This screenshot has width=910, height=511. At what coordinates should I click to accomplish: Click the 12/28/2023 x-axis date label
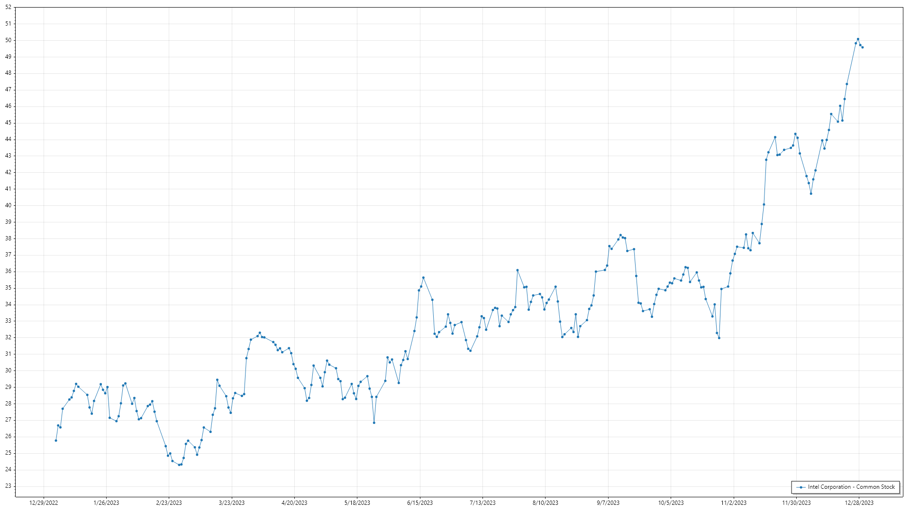pos(859,503)
